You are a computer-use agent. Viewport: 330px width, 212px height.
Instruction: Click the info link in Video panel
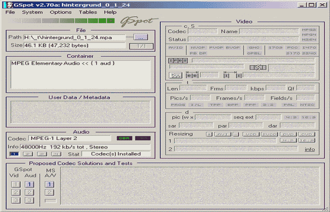point(310,149)
